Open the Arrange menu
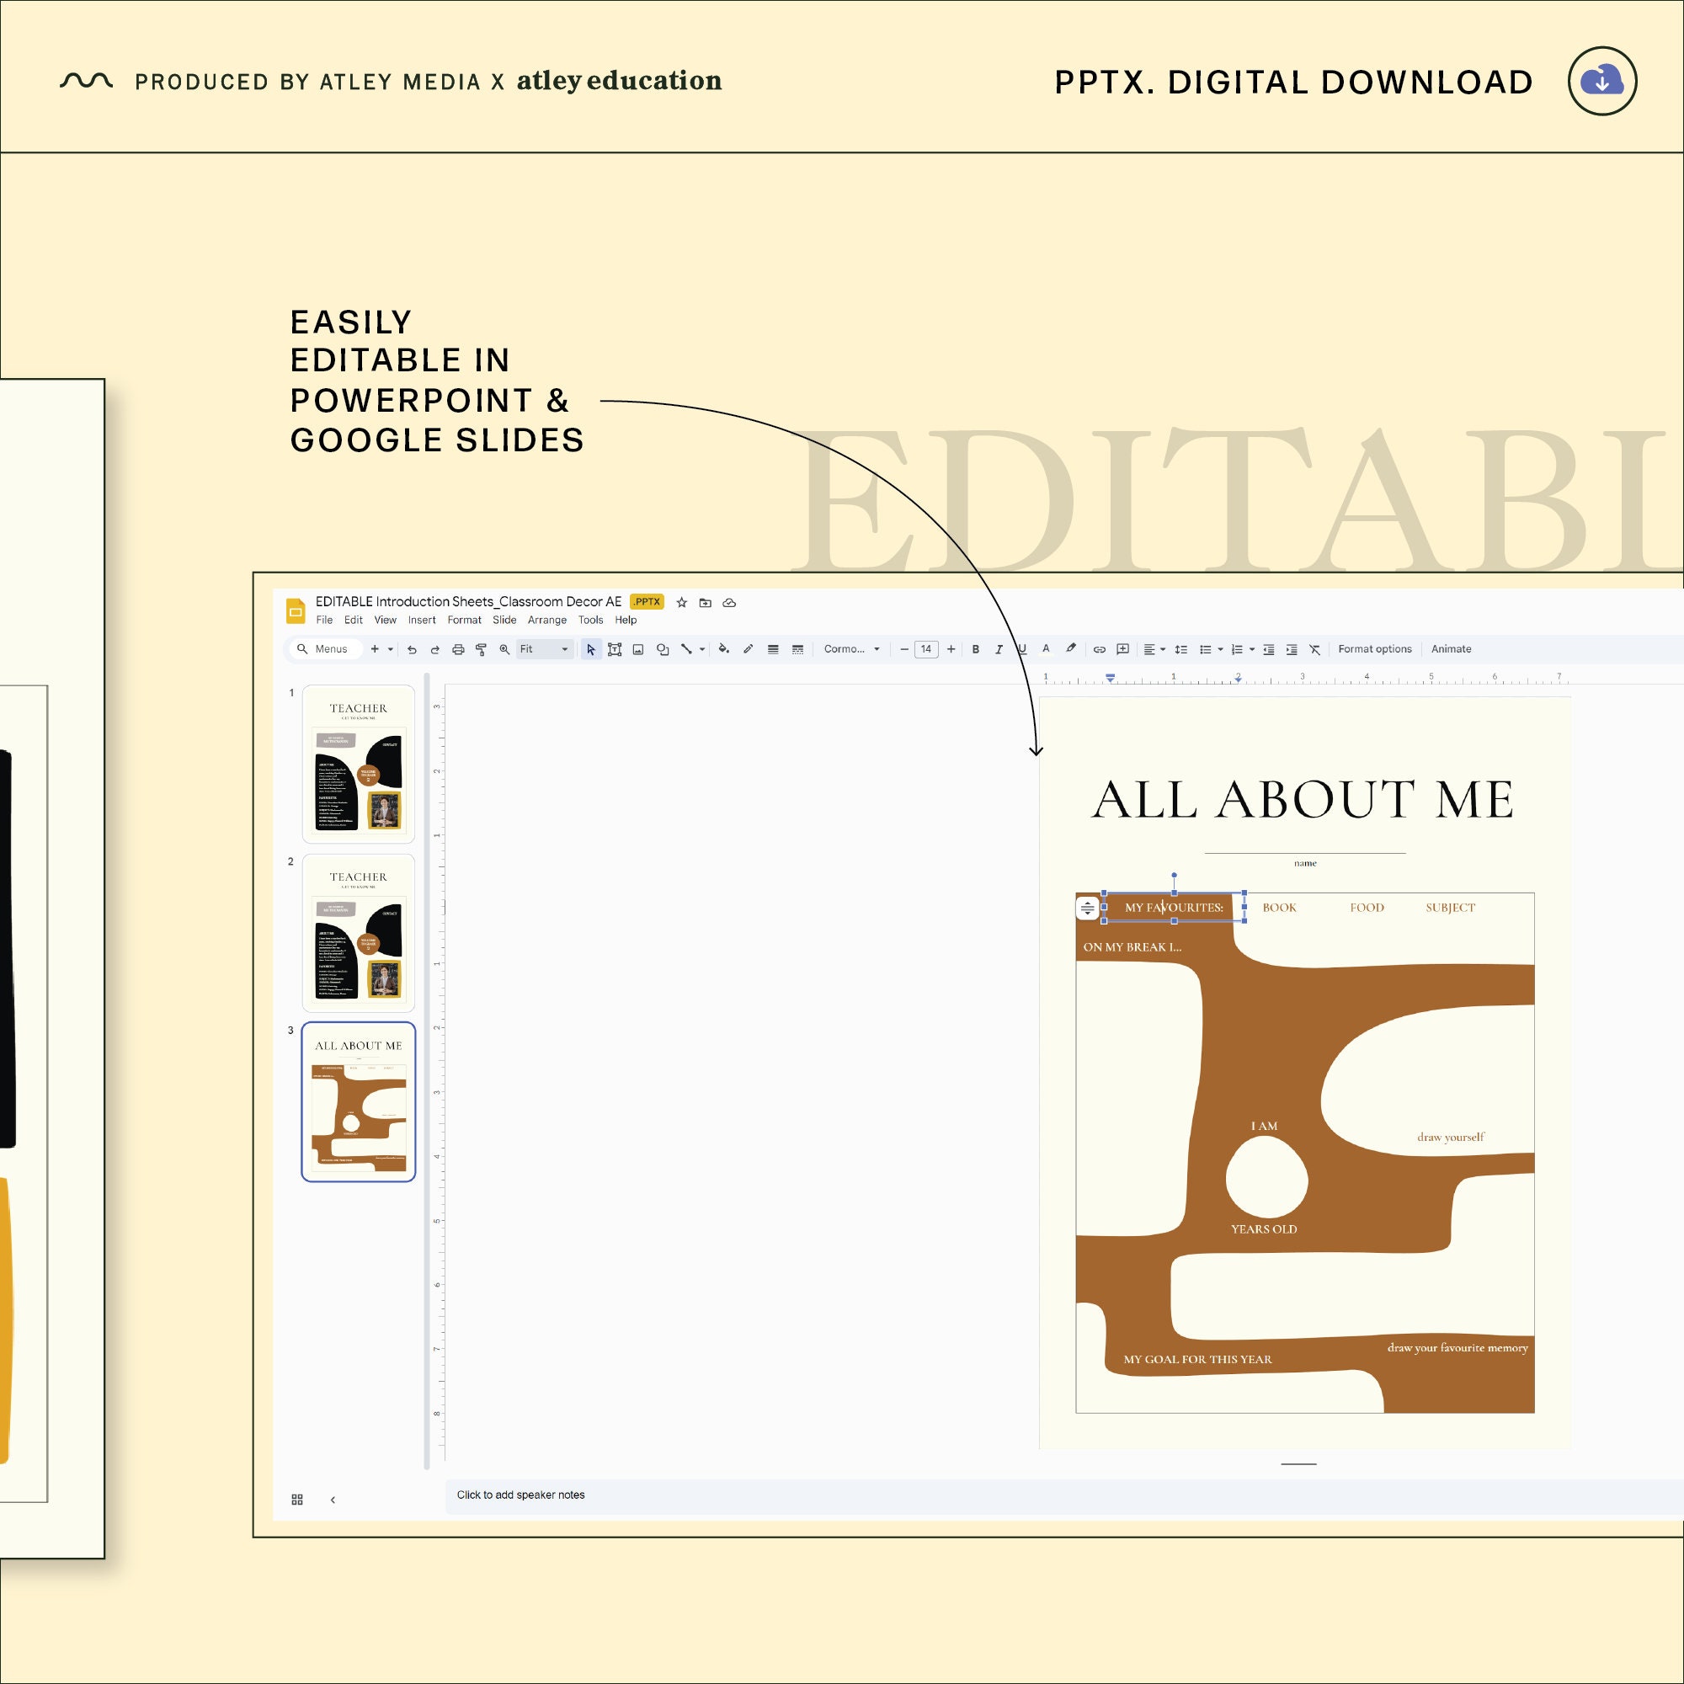 click(547, 621)
